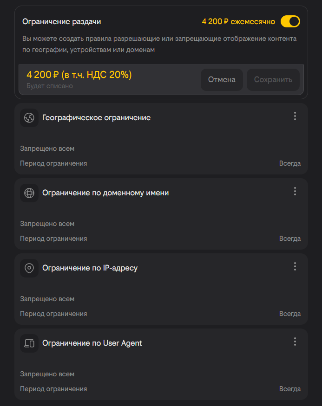Image resolution: width=322 pixels, height=406 pixels.
Task: Click the Ограничение по IP-адресу heading
Action: click(x=90, y=268)
